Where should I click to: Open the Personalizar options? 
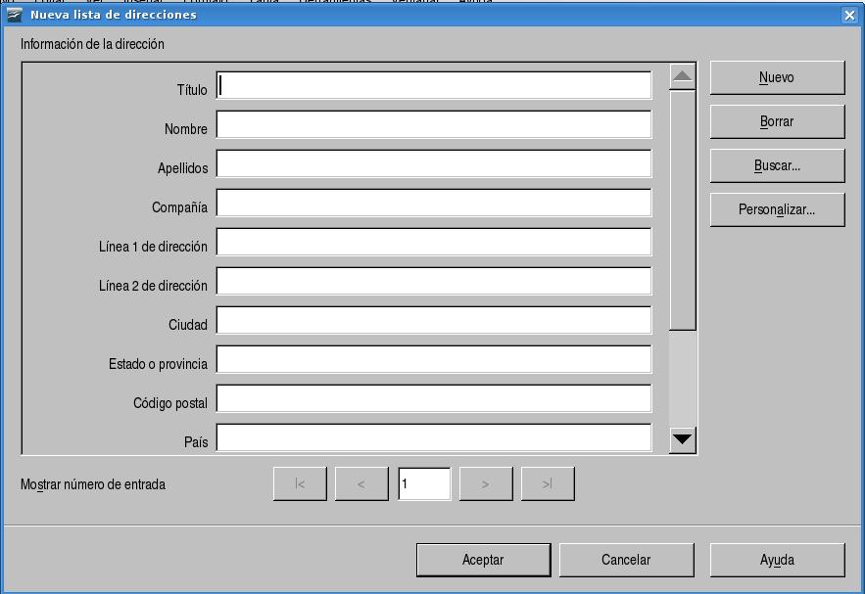[x=777, y=210]
